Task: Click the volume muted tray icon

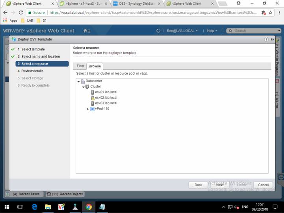Action: [237, 207]
